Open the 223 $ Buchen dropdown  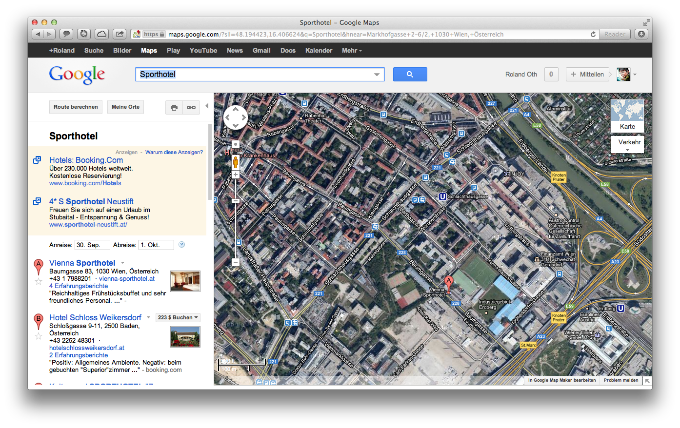pyautogui.click(x=178, y=317)
